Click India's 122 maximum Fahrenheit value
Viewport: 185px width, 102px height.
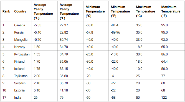tap(164, 98)
